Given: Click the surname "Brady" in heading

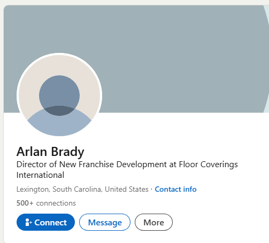Looking at the screenshot, I should [x=67, y=152].
